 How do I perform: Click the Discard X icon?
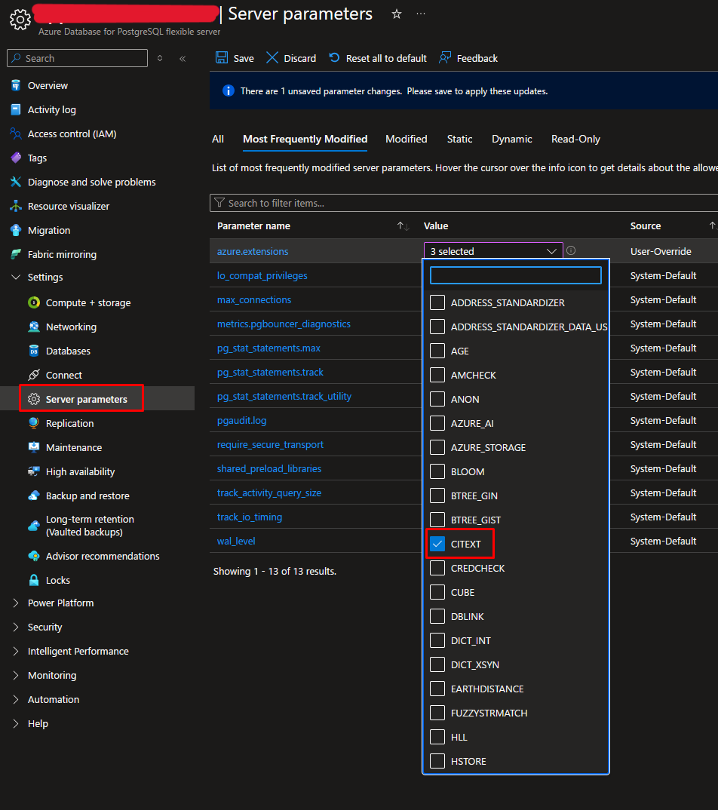tap(272, 58)
